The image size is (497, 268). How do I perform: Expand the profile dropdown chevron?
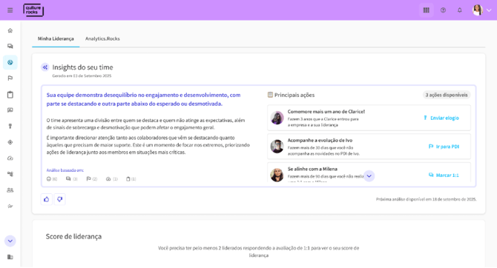(x=489, y=10)
